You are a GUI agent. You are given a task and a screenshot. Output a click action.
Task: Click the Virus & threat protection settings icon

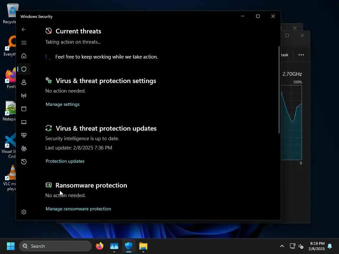pyautogui.click(x=49, y=80)
